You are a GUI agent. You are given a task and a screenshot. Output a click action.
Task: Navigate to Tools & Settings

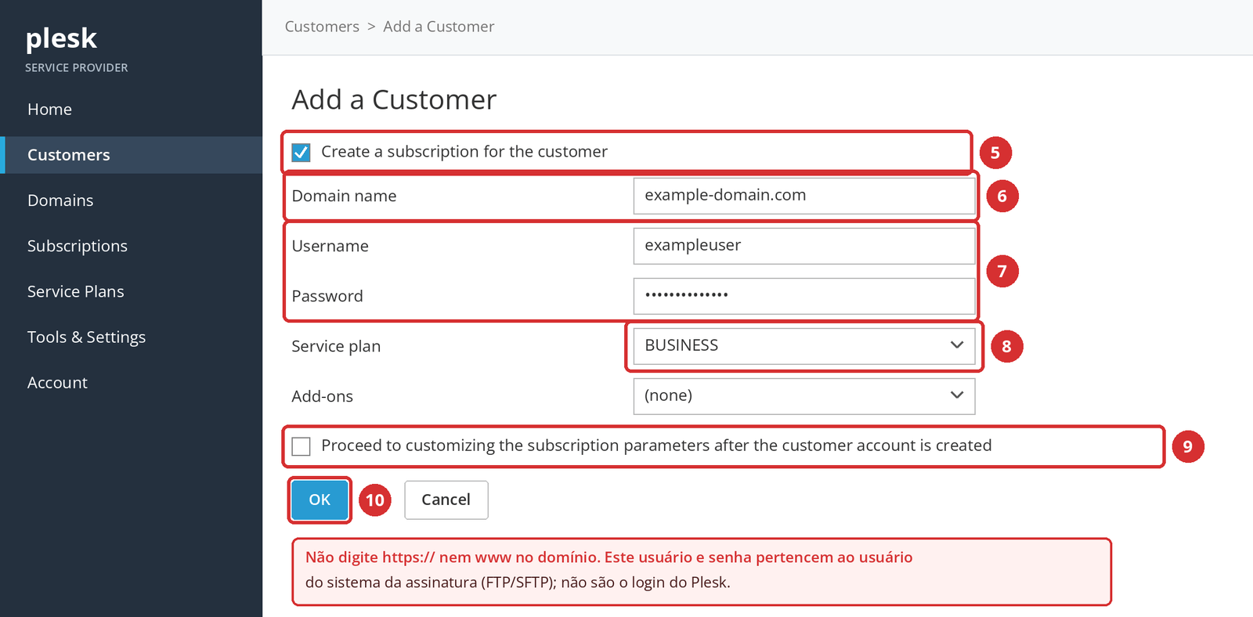[x=87, y=337]
